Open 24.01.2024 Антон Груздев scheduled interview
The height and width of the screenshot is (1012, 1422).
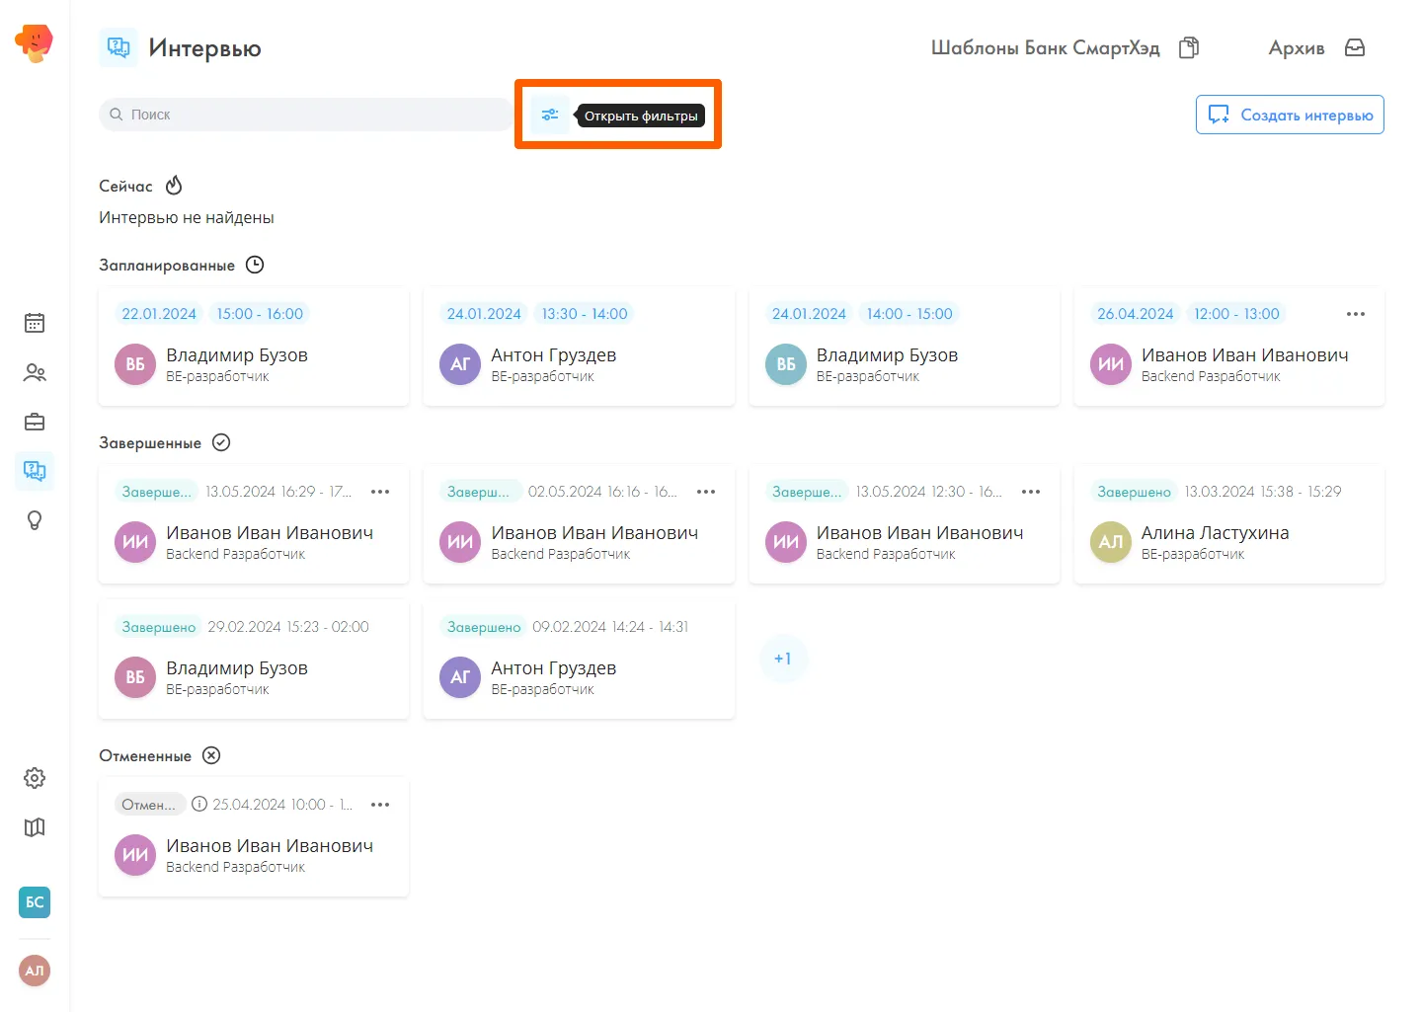pos(579,347)
